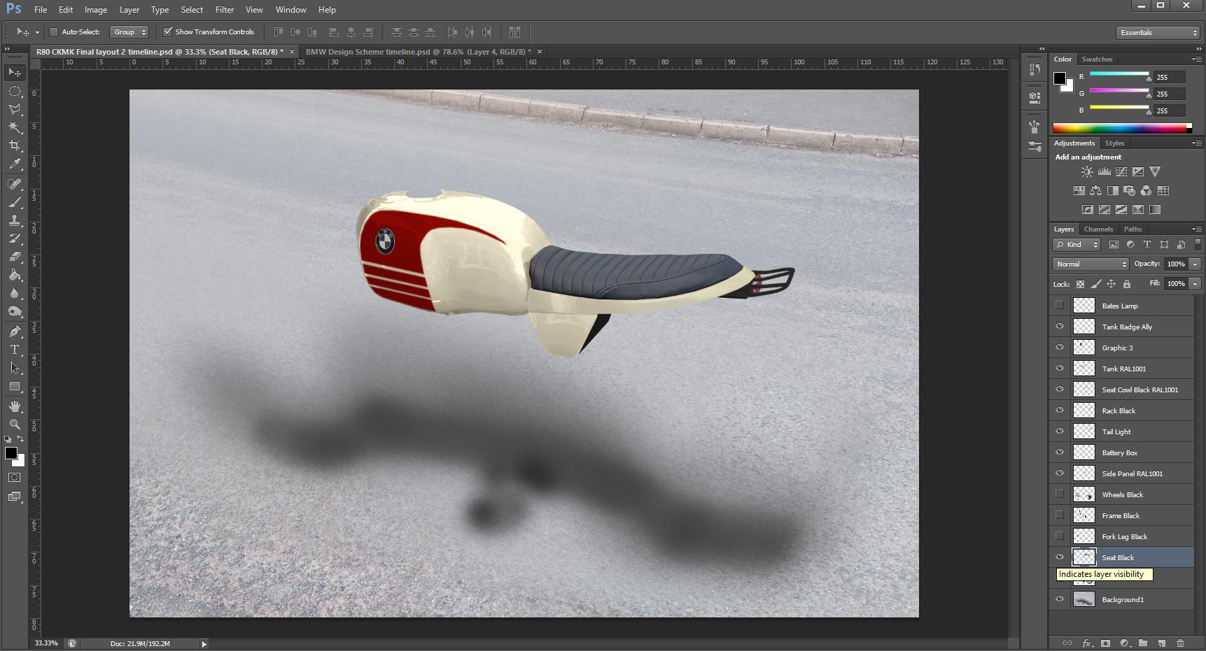Click Create new layer icon
Viewport: 1206px width, 651px height.
pos(1161,643)
